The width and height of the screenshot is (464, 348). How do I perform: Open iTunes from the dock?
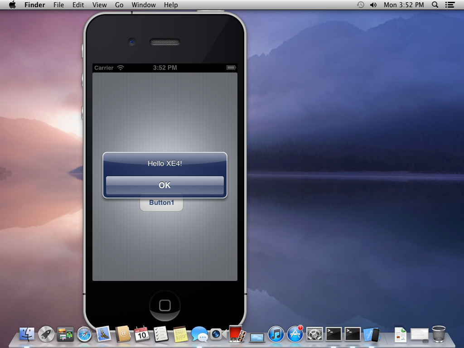click(x=276, y=334)
